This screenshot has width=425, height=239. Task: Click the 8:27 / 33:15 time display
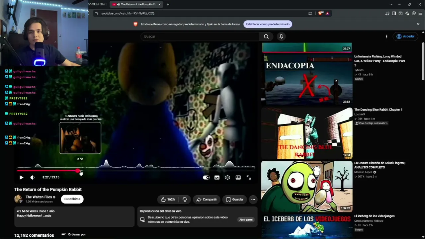[51, 177]
